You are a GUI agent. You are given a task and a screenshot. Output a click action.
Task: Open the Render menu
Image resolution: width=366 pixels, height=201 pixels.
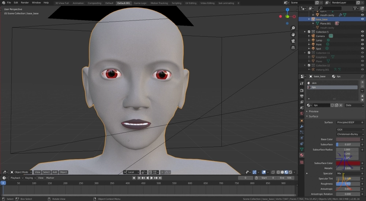[x=25, y=3]
